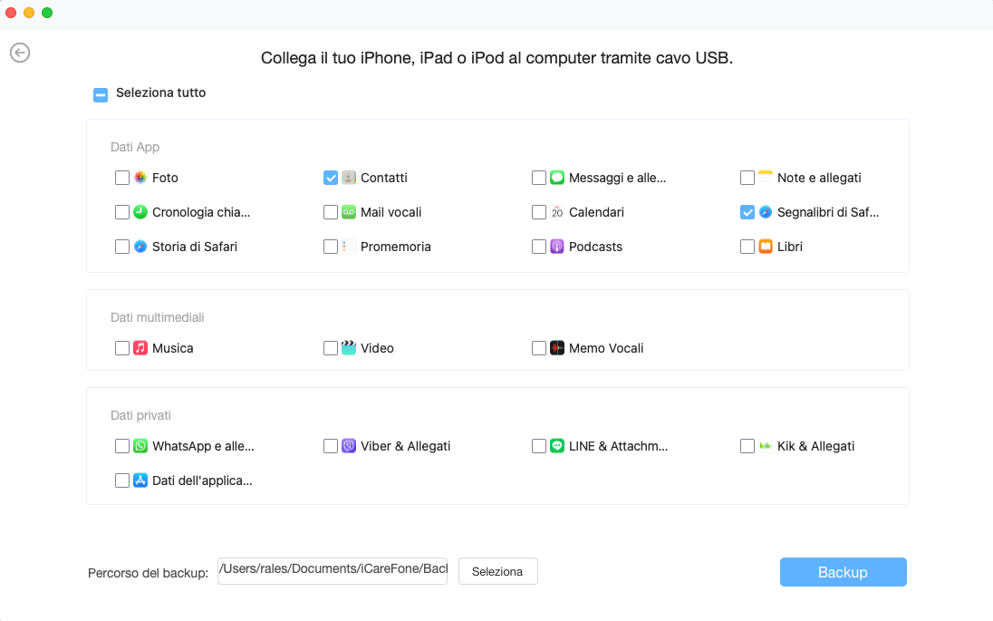Screen dimensions: 993x621
Task: Click the Messaggi green chat icon
Action: coord(557,178)
